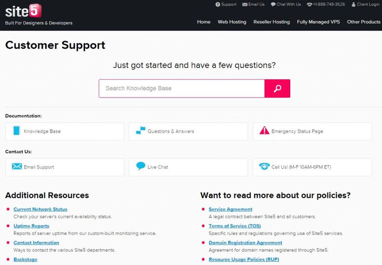Screen dimensions: 382x265
Task: Open Resource Usage Policies (RUP) link
Action: (x=244, y=259)
